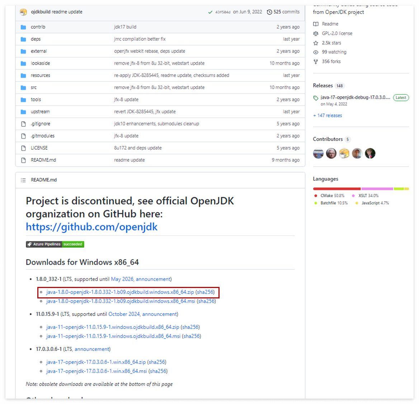The width and height of the screenshot is (419, 404).
Task: Open the LICENSE file link
Action: 39,148
